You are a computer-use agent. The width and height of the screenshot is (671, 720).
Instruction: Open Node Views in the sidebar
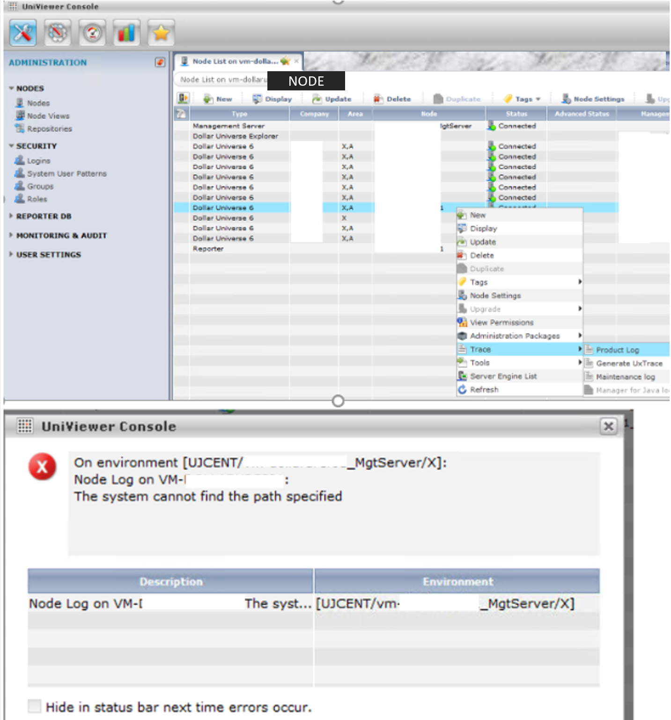(48, 116)
